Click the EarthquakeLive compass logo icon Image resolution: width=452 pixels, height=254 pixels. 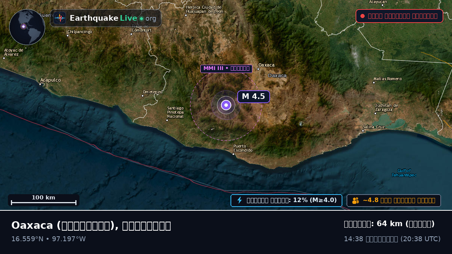pyautogui.click(x=60, y=18)
